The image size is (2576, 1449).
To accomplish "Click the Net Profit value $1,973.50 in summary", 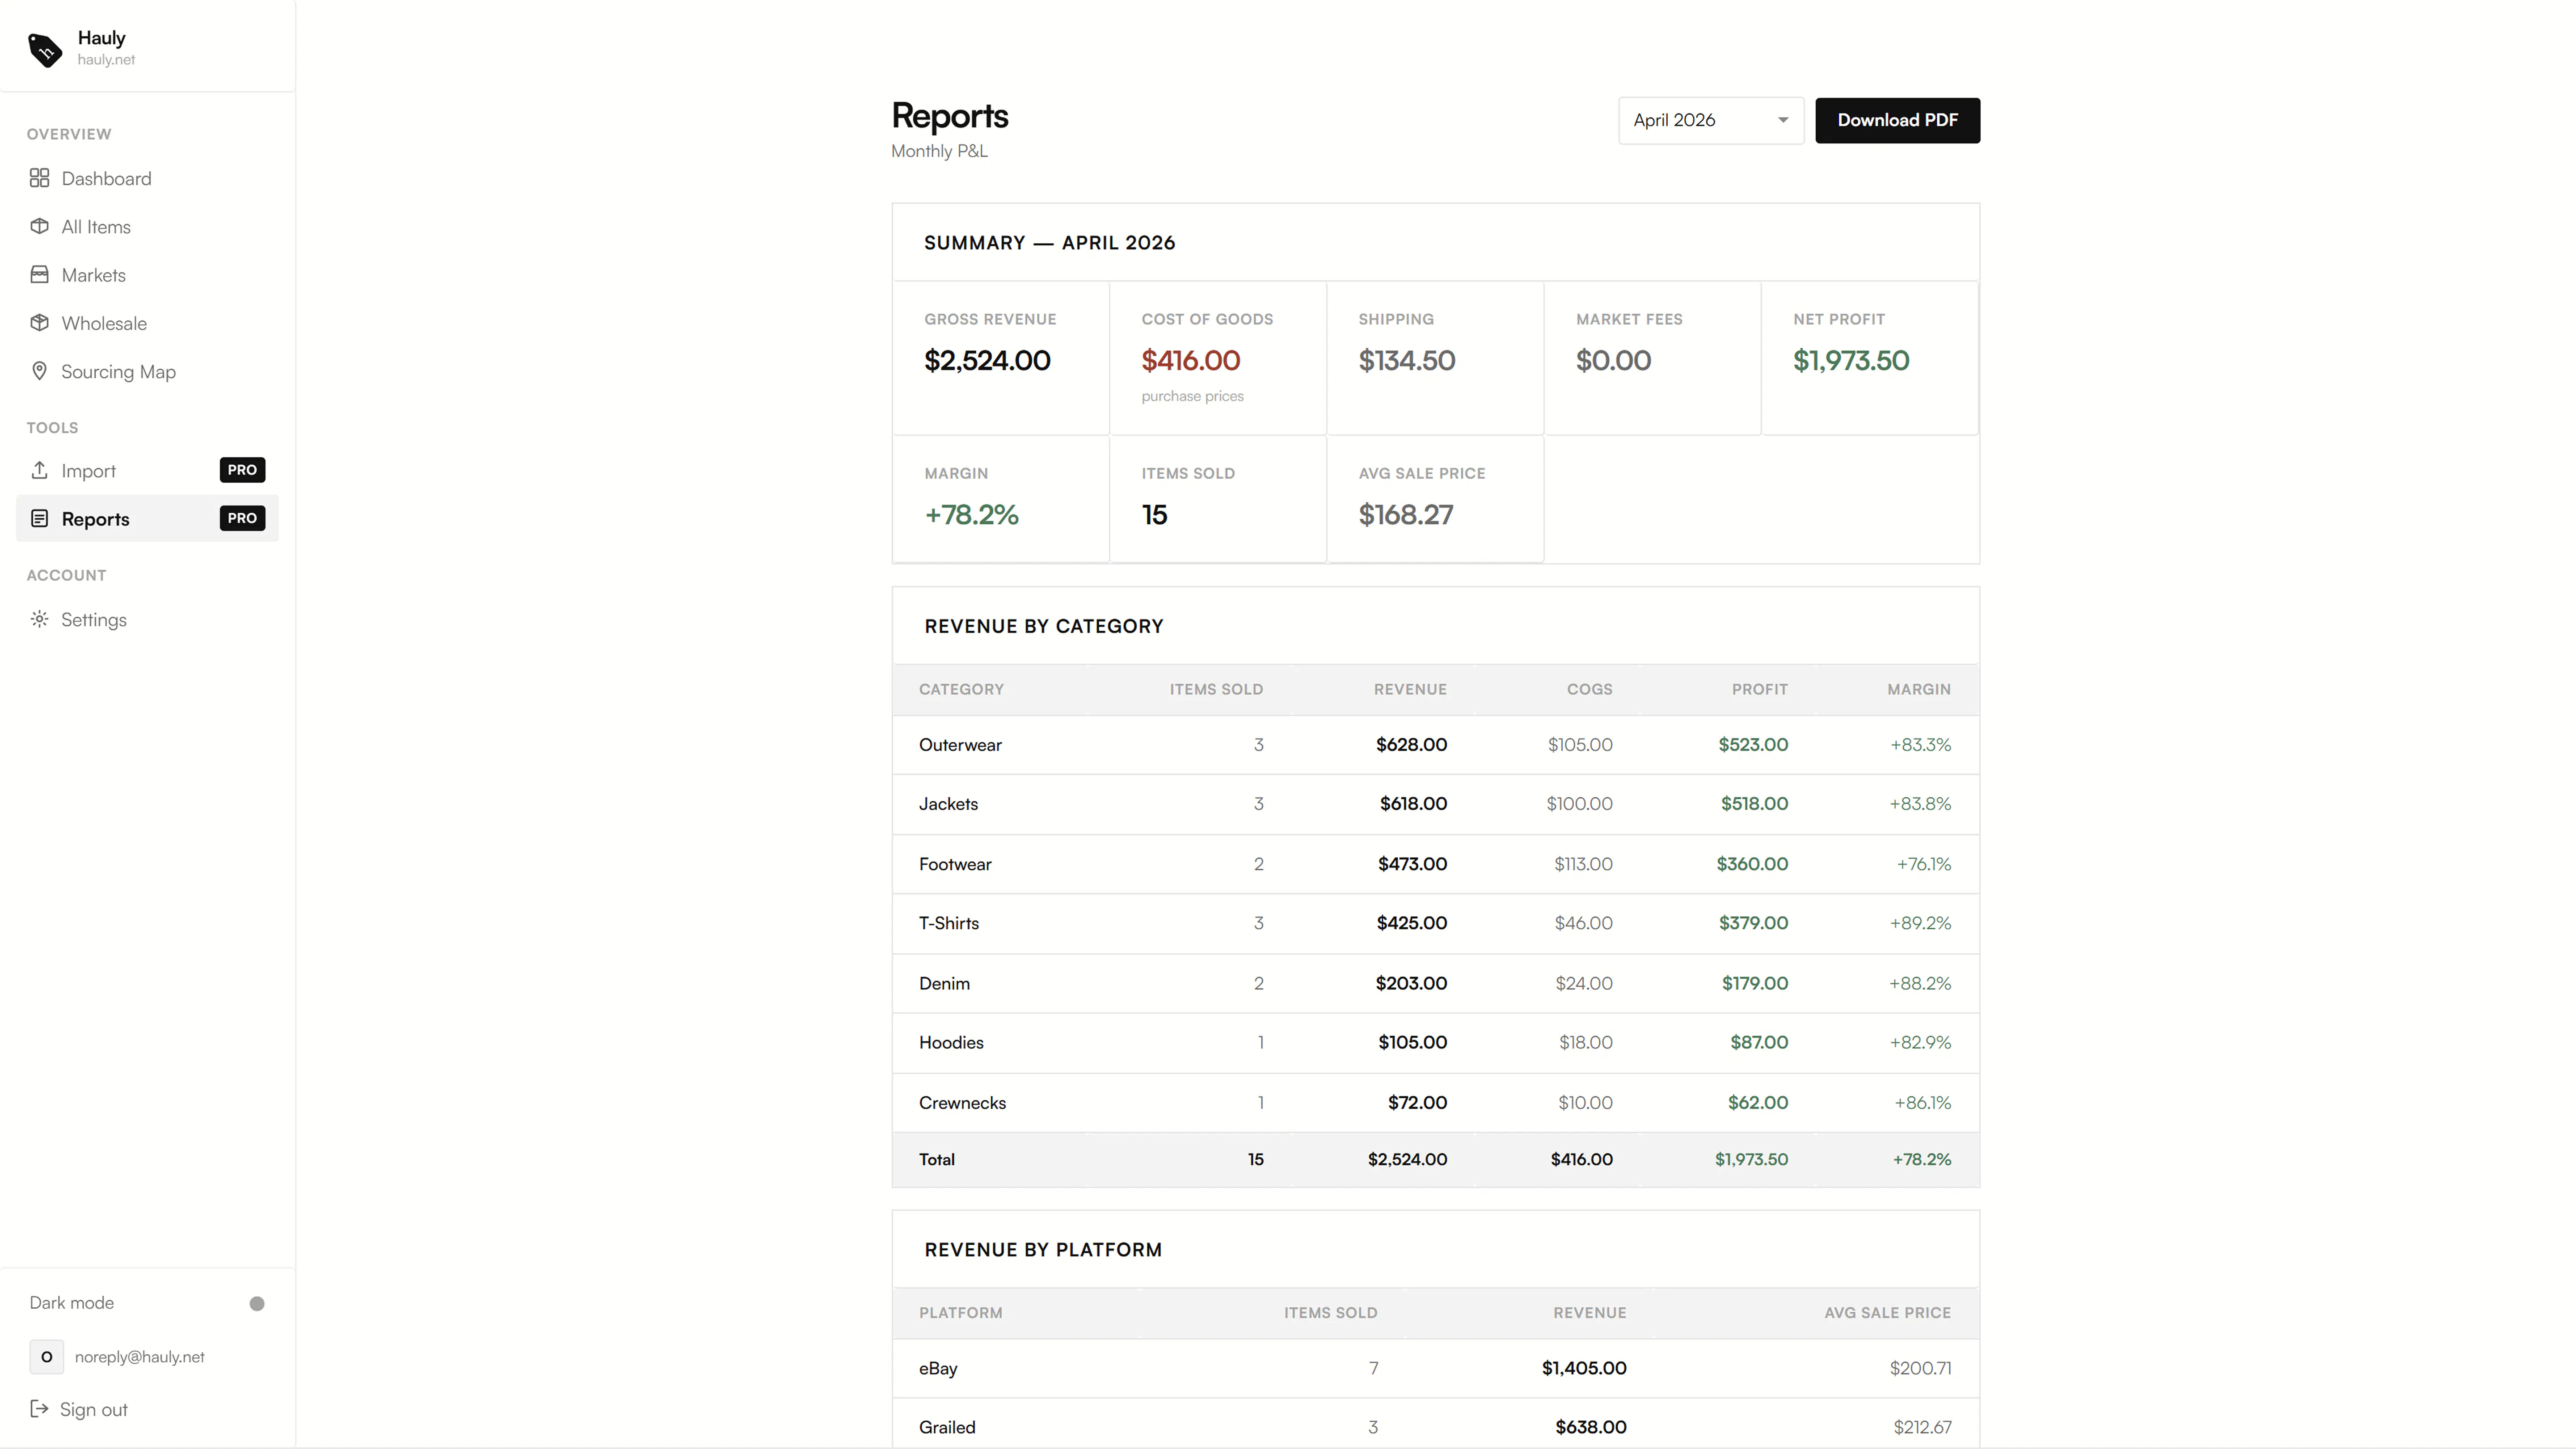I will (x=1850, y=361).
